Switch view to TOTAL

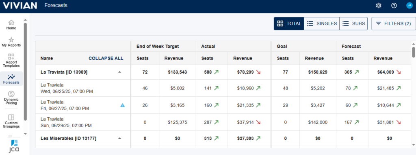click(x=289, y=23)
